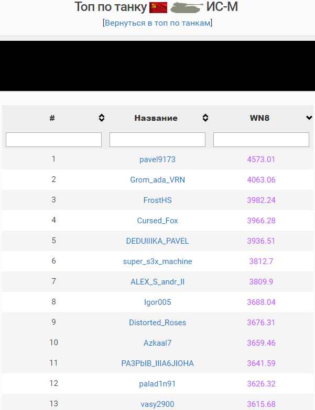Toggle the WN8 descending sort arrow
This screenshot has width=315, height=410.
click(309, 118)
